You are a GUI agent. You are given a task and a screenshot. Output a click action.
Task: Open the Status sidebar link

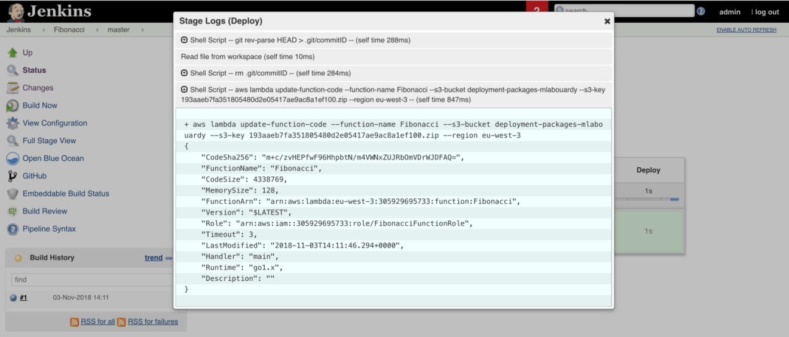(x=34, y=71)
